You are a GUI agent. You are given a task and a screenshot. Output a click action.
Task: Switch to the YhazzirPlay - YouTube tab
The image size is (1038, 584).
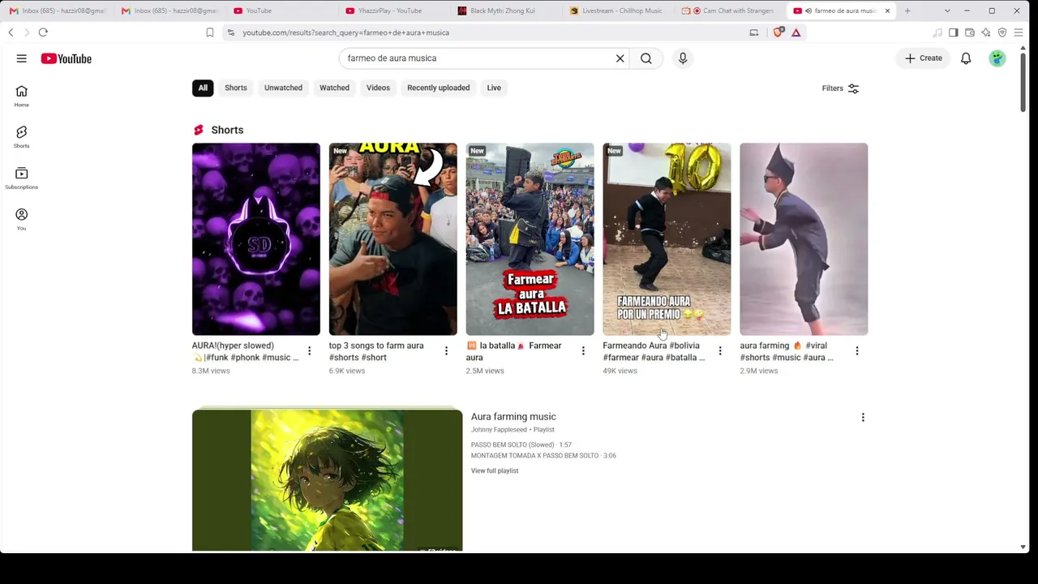[x=392, y=11]
